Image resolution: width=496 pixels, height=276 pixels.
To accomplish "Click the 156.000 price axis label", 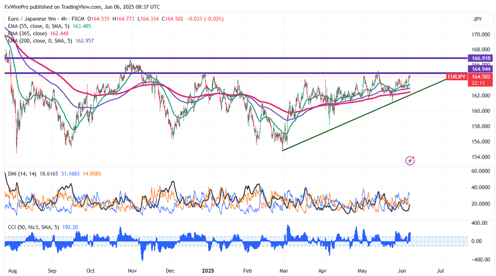I will pos(481,141).
